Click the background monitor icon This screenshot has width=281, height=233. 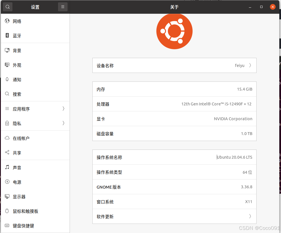click(7, 50)
